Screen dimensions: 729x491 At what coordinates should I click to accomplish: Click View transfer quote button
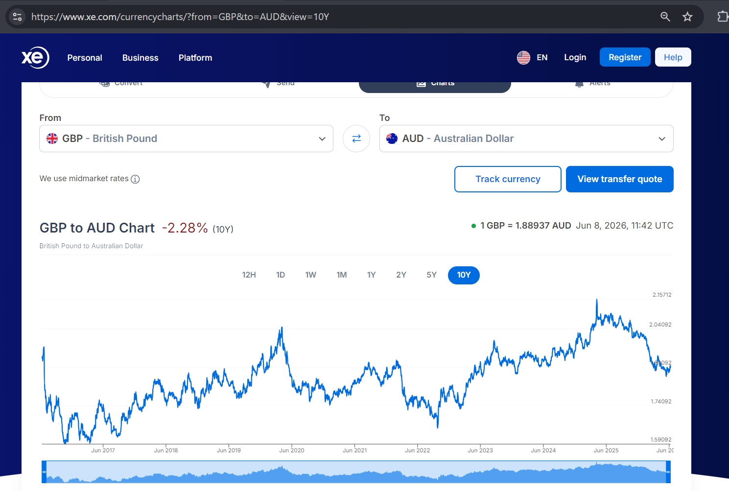[x=620, y=179]
